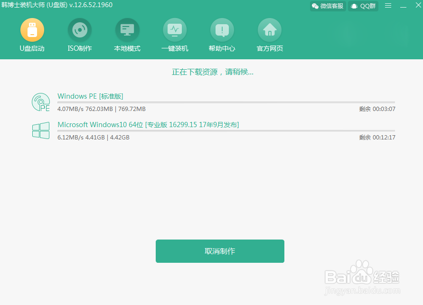The width and height of the screenshot is (423, 305).
Task: Click the Windows PE download progress bar
Action: pos(226,102)
